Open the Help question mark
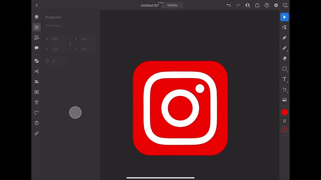This screenshot has width=321, height=180. point(267,5)
